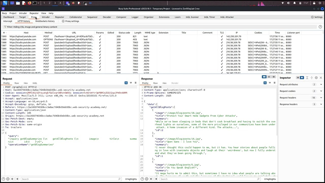Open the View menu
Image resolution: width=325 pixels, height=183 pixels.
pos(44,13)
